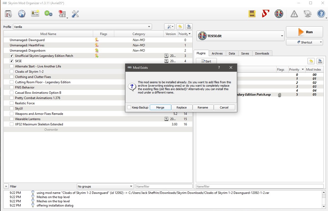The image size is (328, 211).
Task: Switch to the Plugins tab
Action: point(201,53)
